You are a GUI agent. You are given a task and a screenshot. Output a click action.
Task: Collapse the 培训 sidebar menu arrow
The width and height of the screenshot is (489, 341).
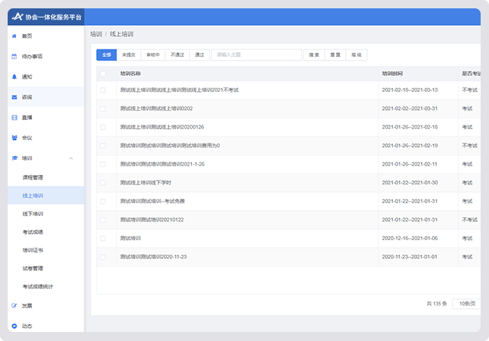(x=71, y=159)
